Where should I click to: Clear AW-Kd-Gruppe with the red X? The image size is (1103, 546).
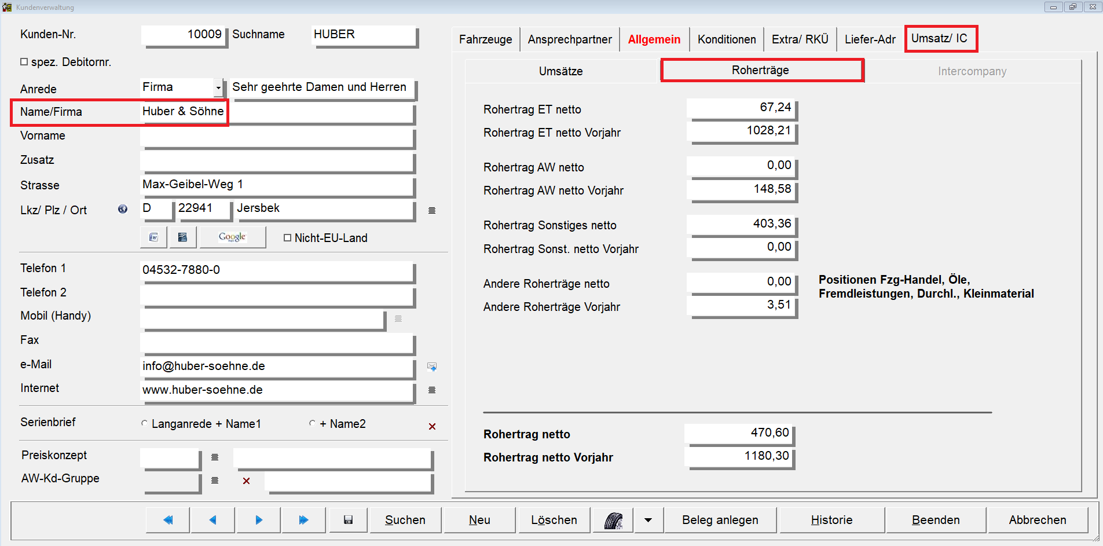(247, 481)
